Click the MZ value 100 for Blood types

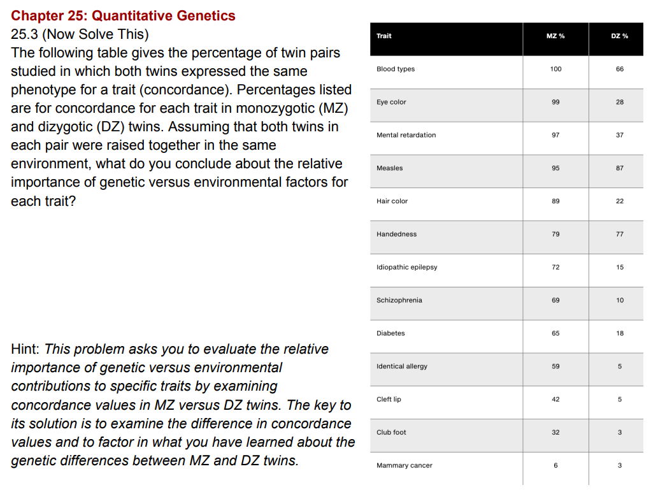555,69
